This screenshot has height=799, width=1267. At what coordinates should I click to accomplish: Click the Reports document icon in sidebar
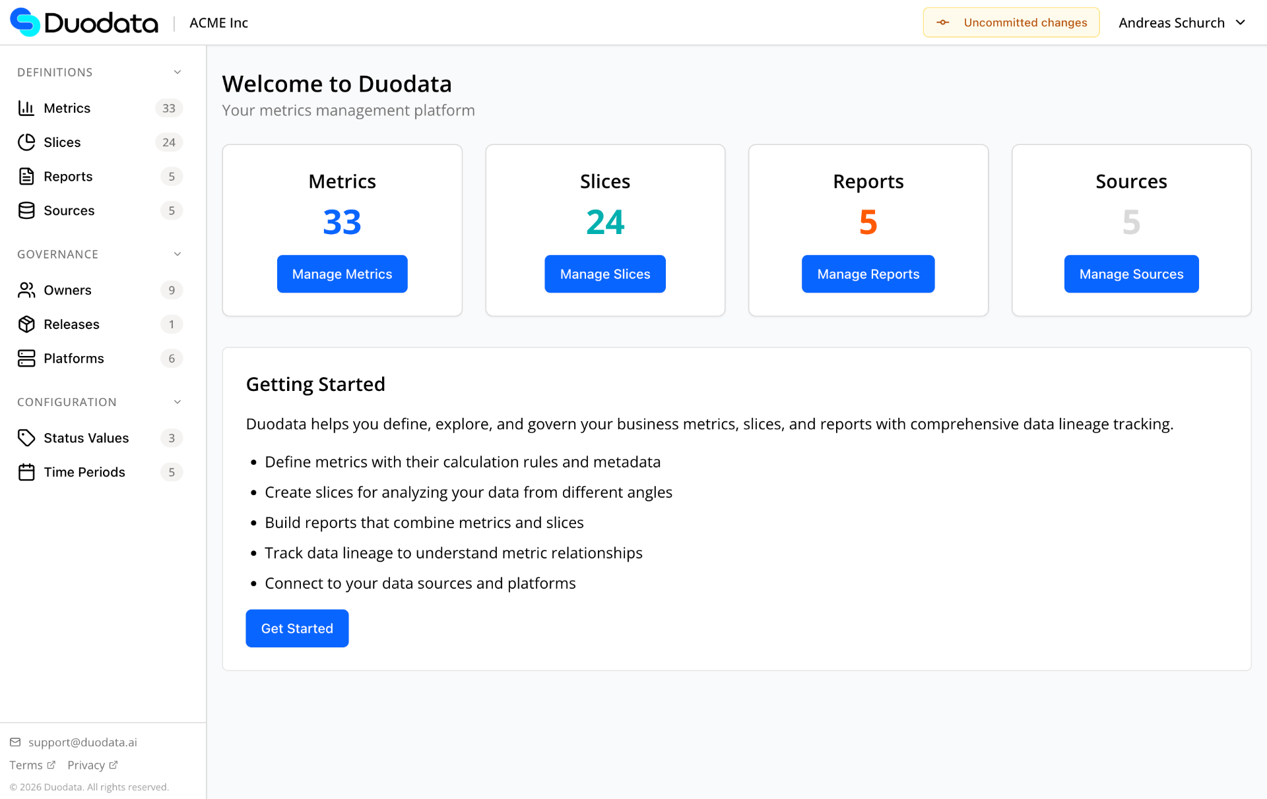pos(26,176)
